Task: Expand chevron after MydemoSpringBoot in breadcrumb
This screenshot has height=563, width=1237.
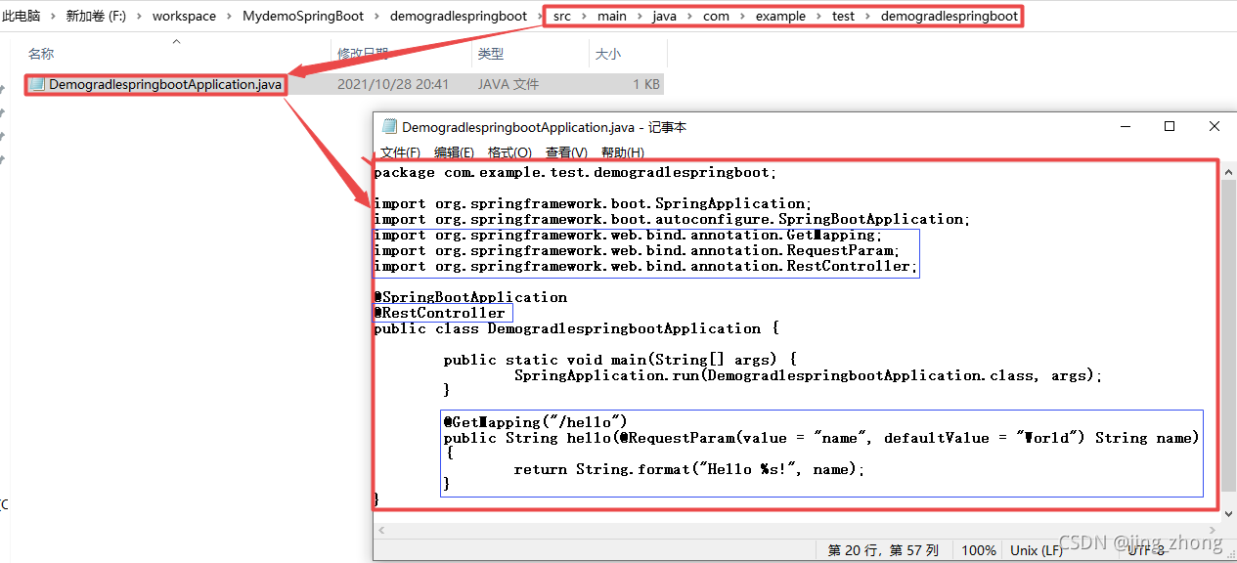Action: pos(376,16)
